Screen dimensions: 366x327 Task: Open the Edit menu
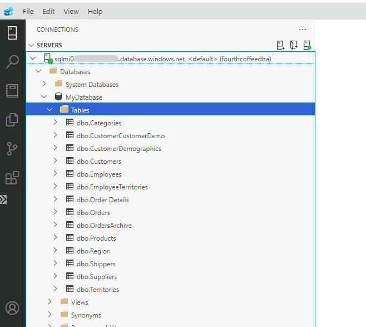point(48,11)
